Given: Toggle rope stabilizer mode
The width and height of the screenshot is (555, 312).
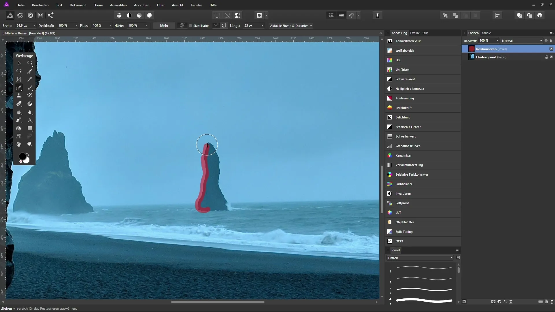Looking at the screenshot, I should coord(216,26).
